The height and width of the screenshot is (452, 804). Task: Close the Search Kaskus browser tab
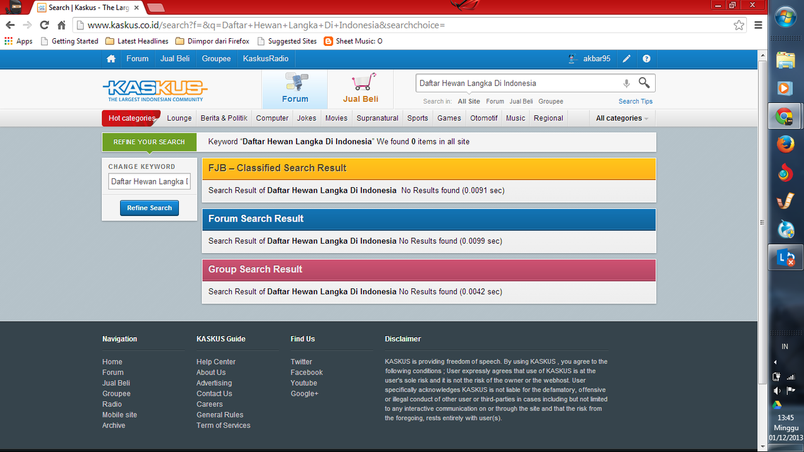coord(136,8)
